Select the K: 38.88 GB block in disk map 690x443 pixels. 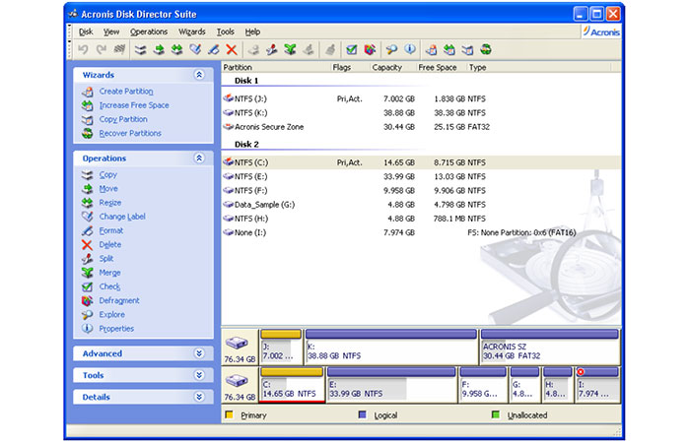391,347
